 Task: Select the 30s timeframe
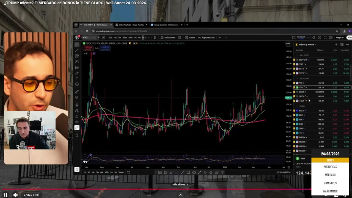110,37
